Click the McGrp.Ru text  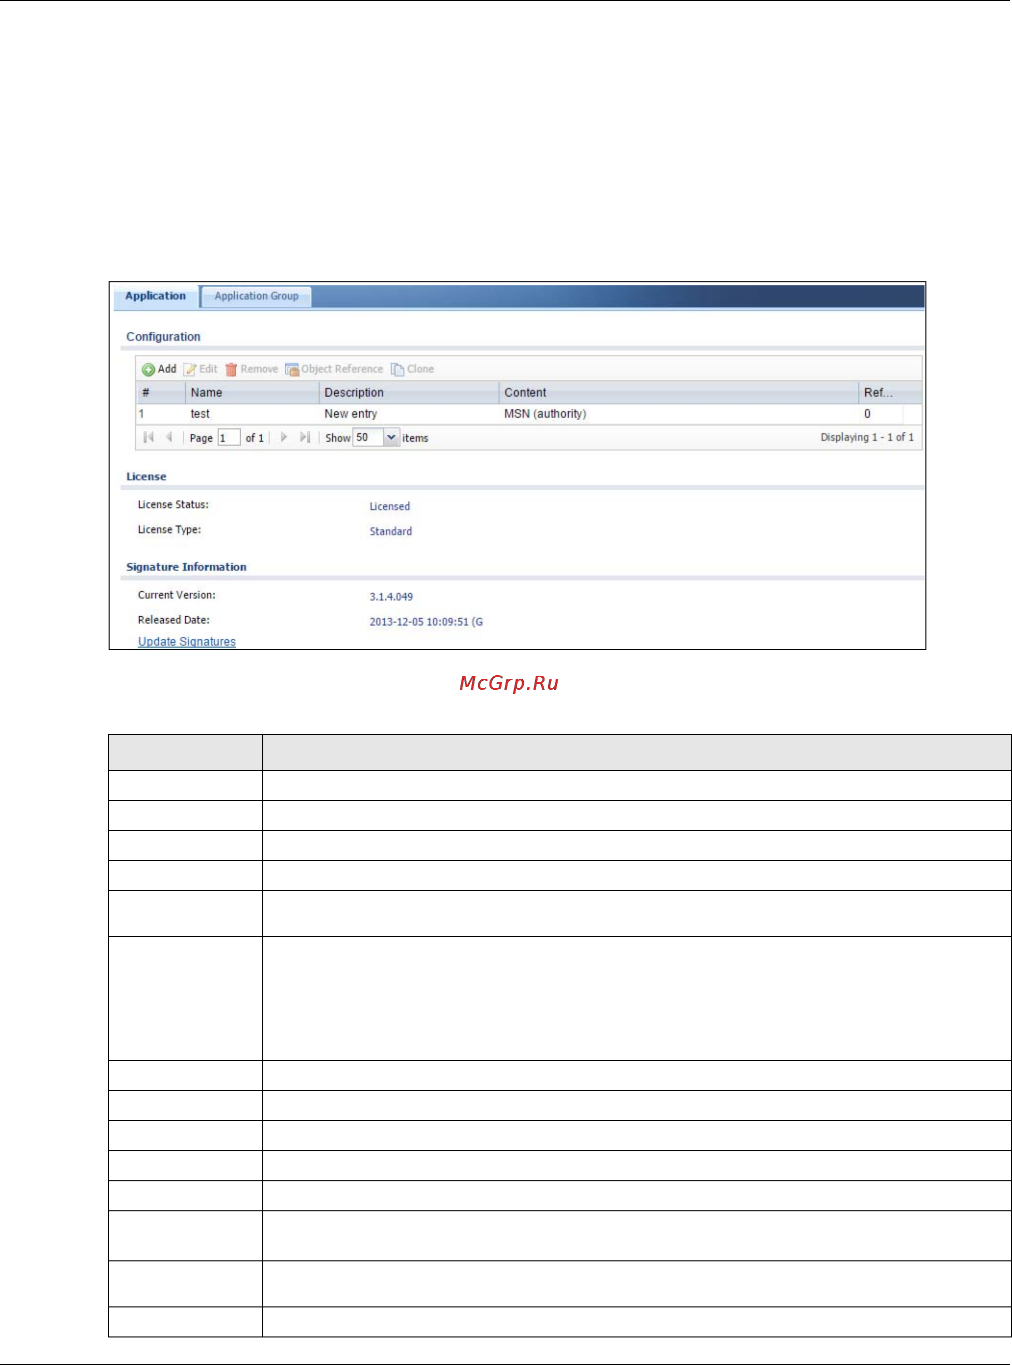[x=509, y=683]
